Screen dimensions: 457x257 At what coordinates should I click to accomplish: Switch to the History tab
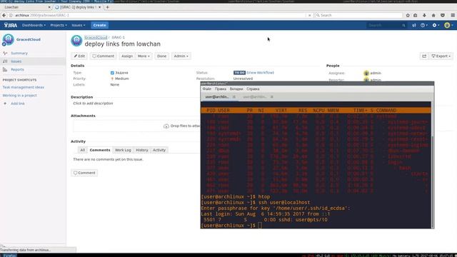[x=142, y=150]
